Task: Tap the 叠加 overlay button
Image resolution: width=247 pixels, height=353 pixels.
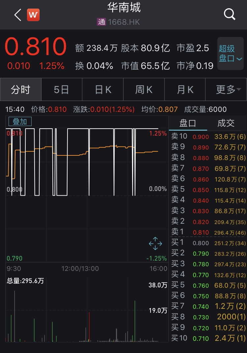Action: [20, 121]
